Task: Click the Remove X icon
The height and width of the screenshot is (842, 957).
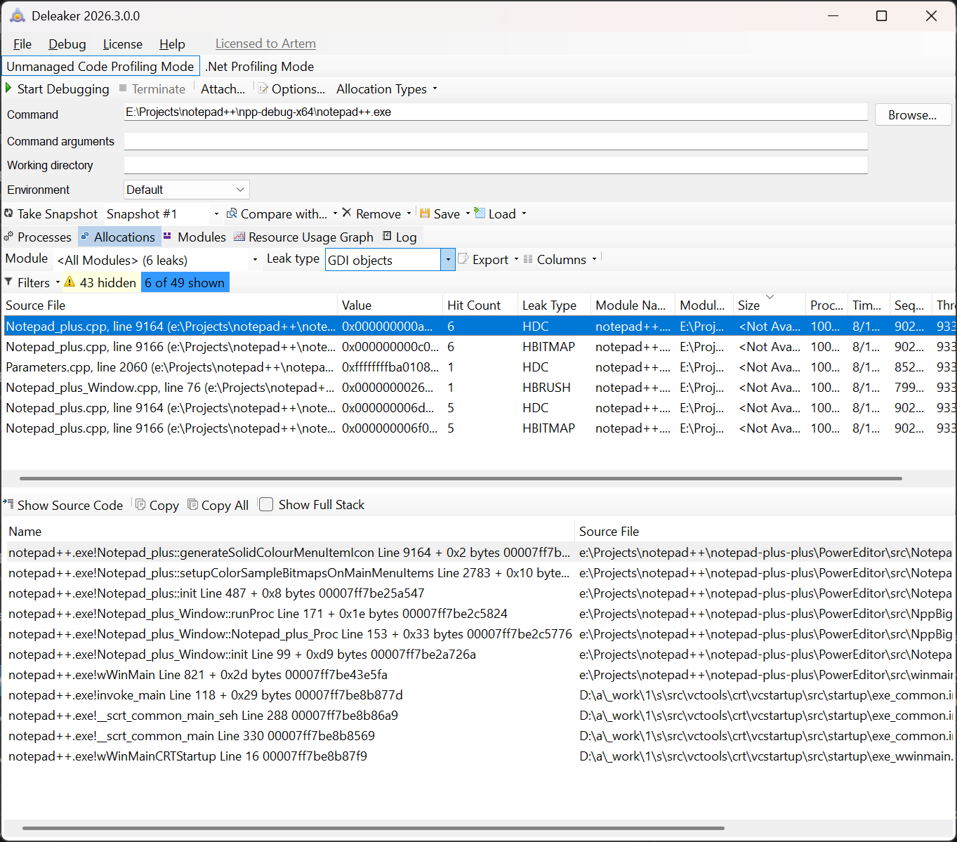Action: coord(347,213)
